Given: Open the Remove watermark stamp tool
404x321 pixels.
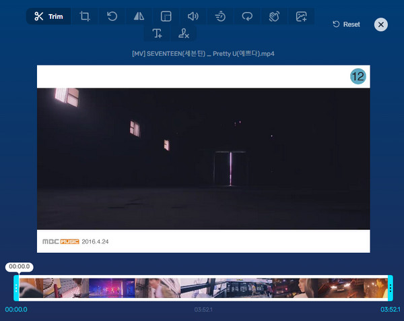Looking at the screenshot, I should (183, 33).
